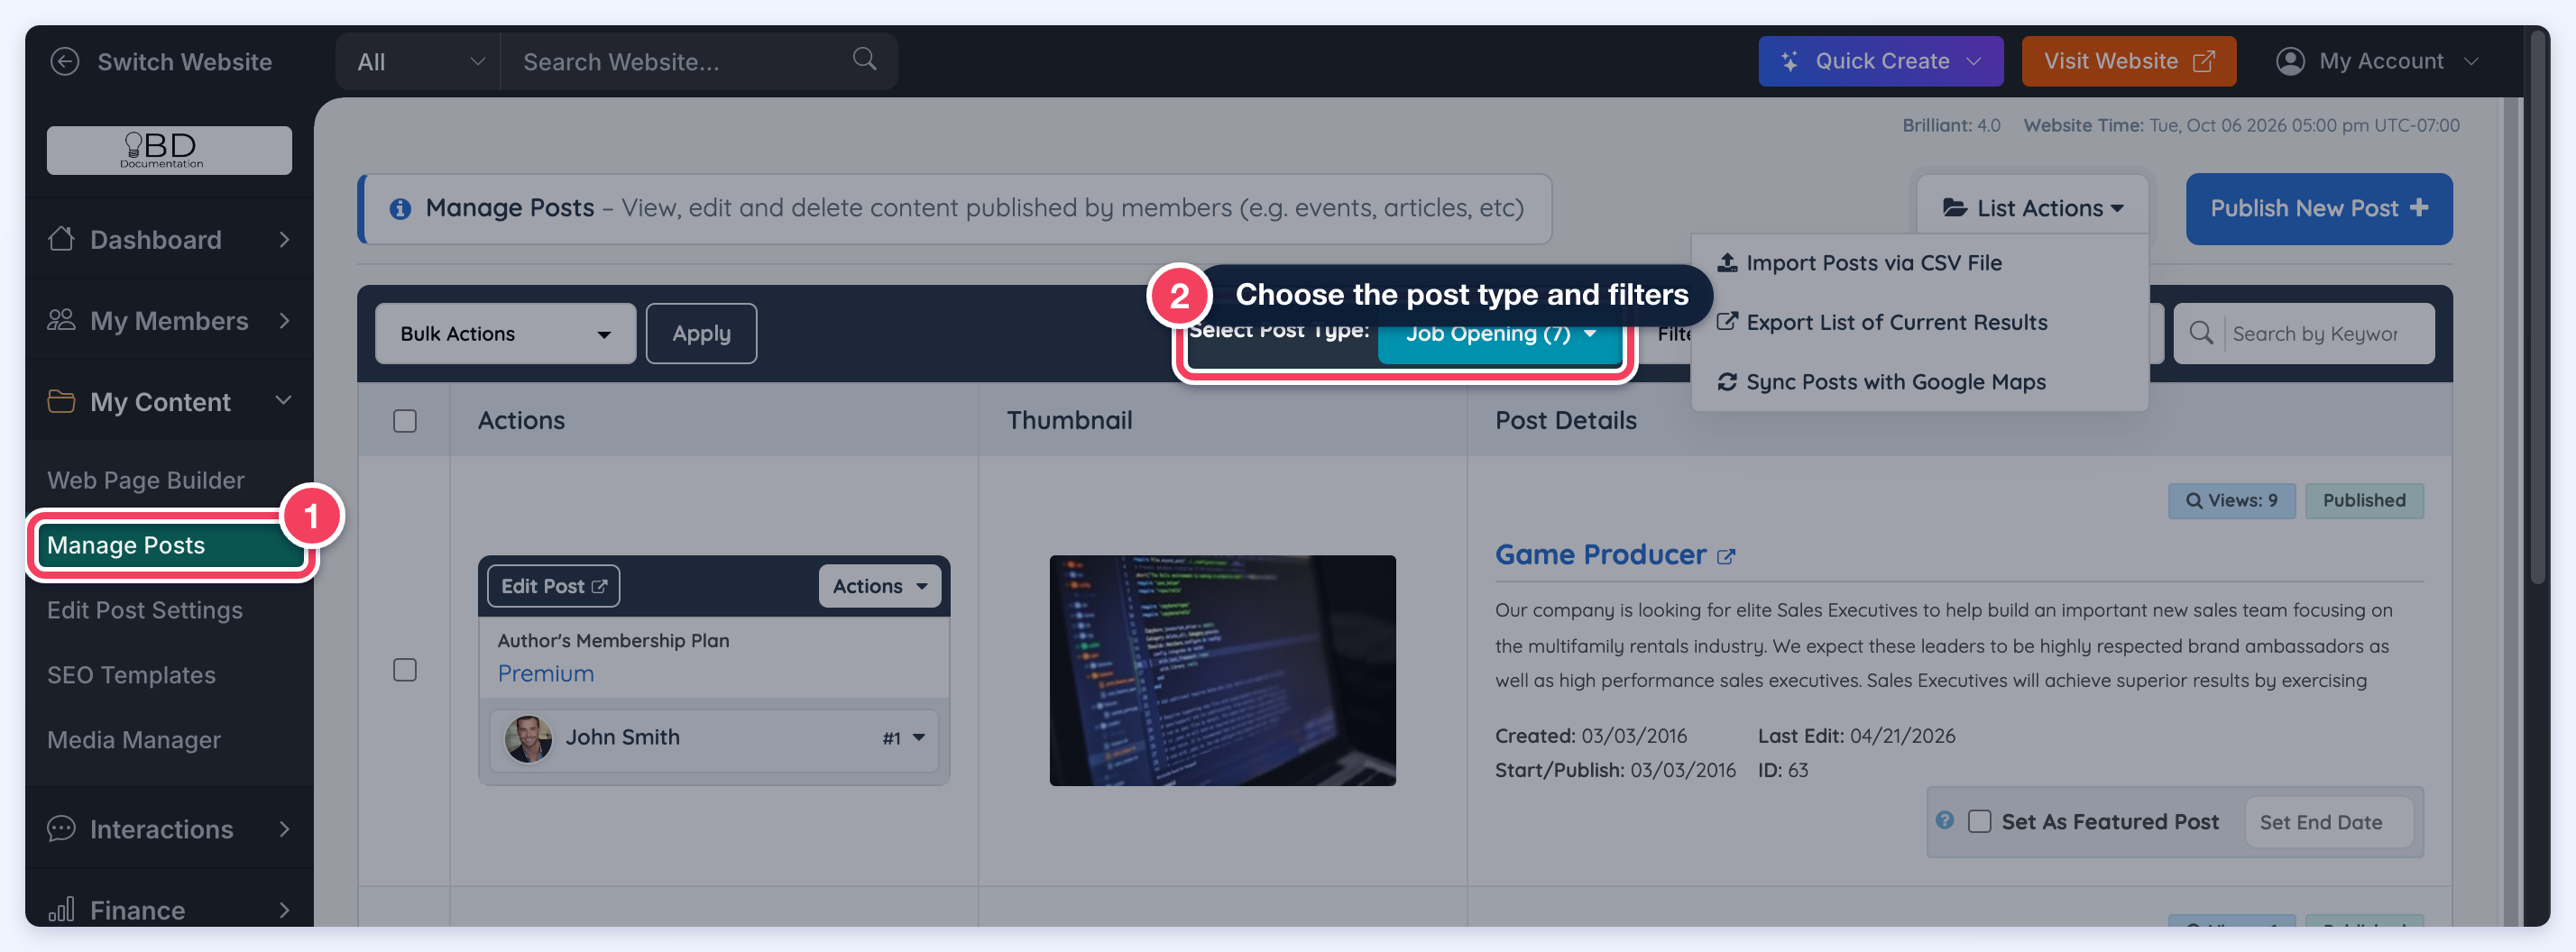The width and height of the screenshot is (2576, 952).
Task: Toggle the select-all checkbox in table header
Action: point(405,421)
